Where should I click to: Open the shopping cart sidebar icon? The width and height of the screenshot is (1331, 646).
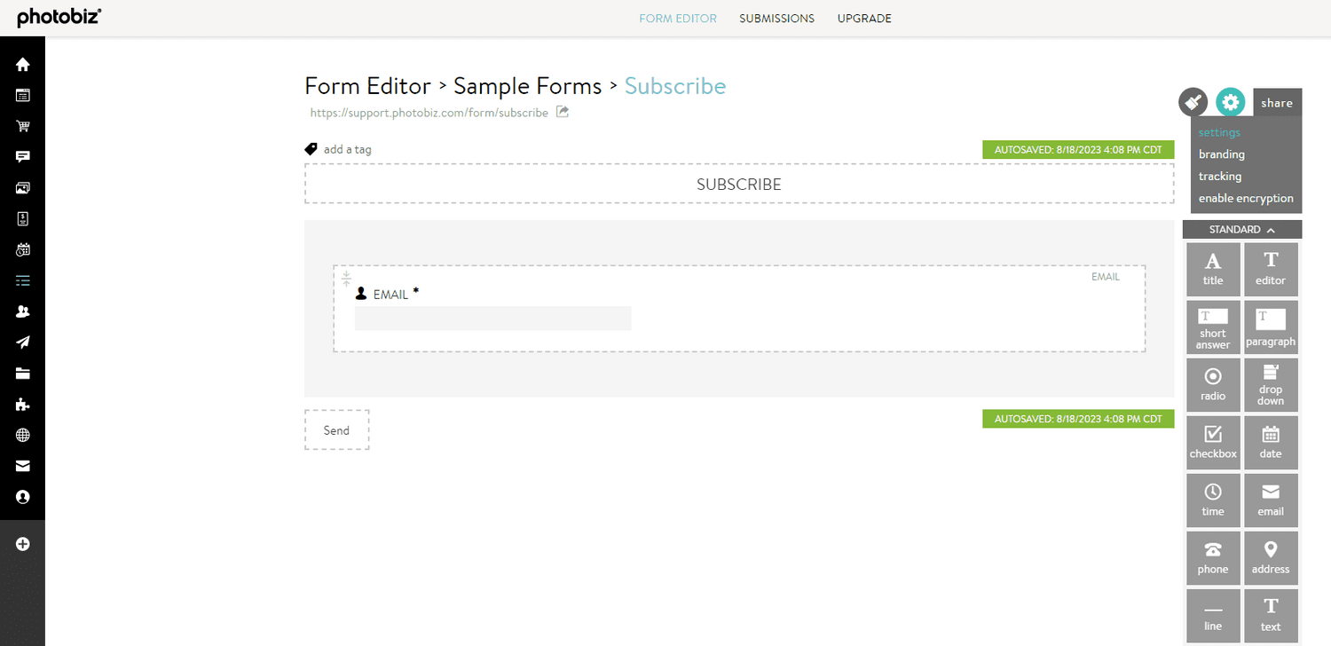point(23,126)
